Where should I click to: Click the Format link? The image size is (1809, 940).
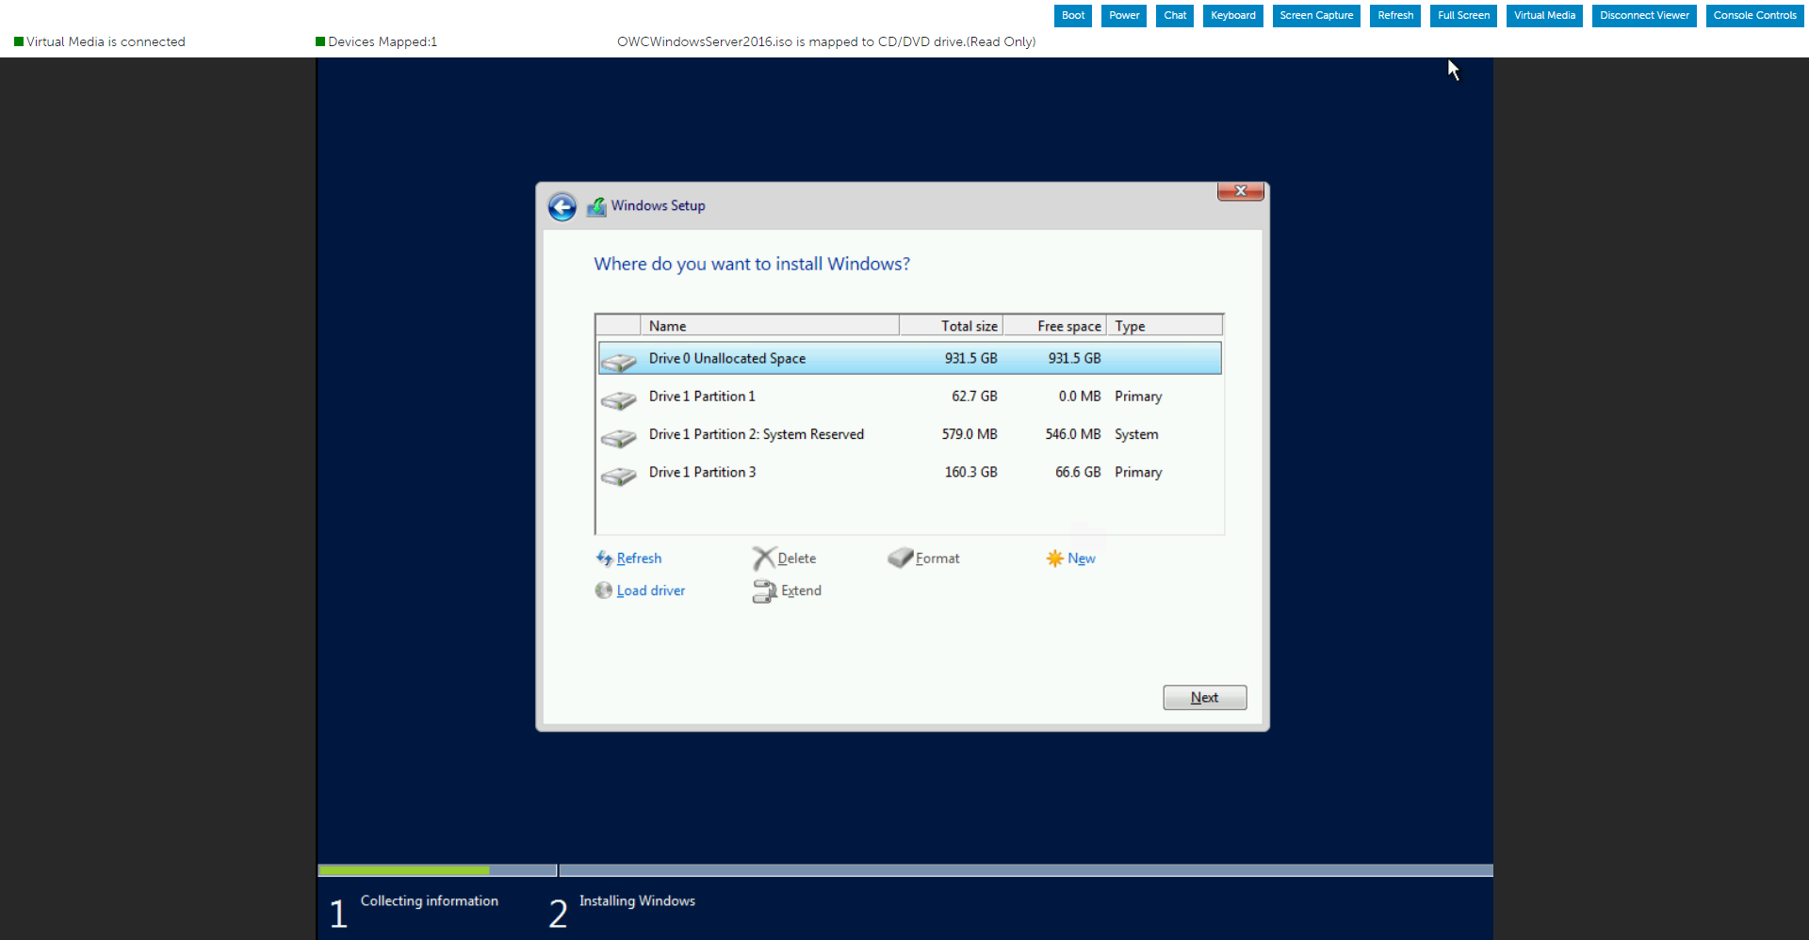pos(937,559)
